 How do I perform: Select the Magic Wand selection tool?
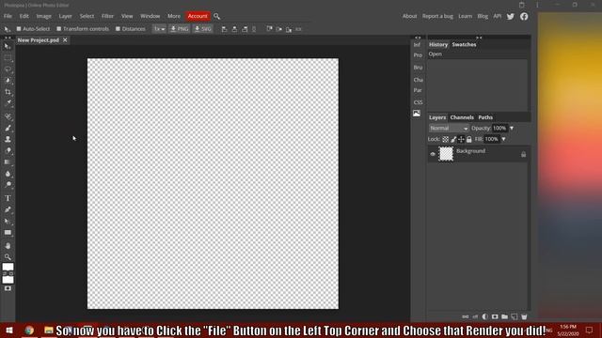[8, 81]
